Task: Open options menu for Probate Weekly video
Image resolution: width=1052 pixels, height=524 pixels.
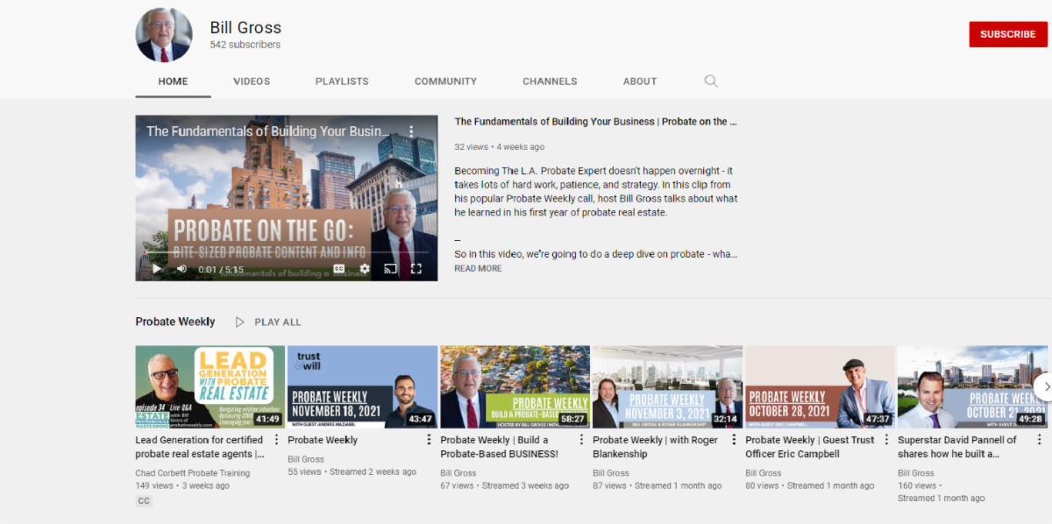Action: pos(429,440)
